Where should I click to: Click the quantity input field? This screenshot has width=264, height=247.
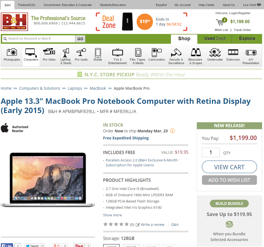[x=211, y=152]
